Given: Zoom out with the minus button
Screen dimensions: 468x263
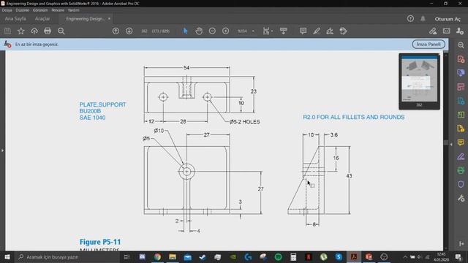Looking at the screenshot, I should tap(212, 31).
